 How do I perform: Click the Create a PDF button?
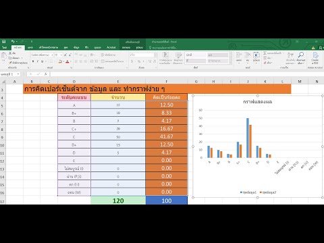coord(315,57)
